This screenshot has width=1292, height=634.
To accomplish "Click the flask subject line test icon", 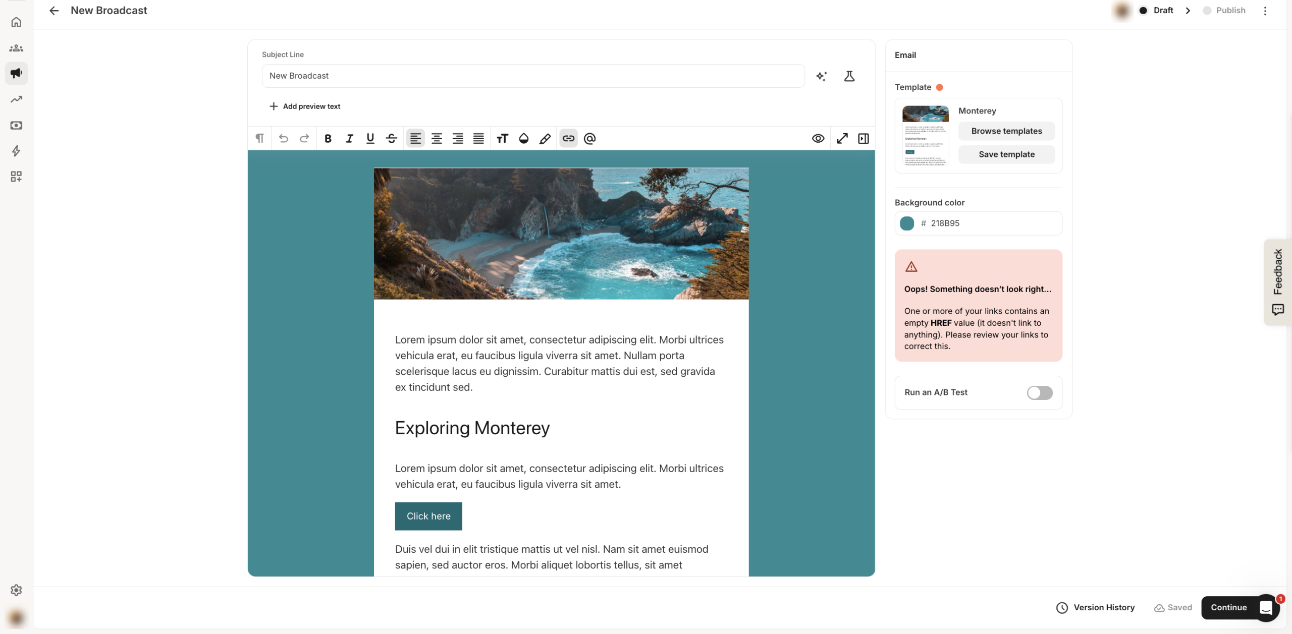I will tap(849, 76).
